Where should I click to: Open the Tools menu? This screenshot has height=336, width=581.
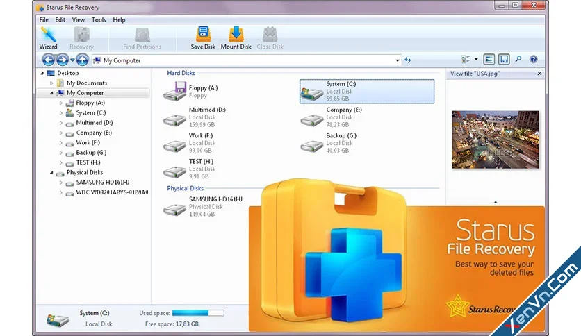99,20
